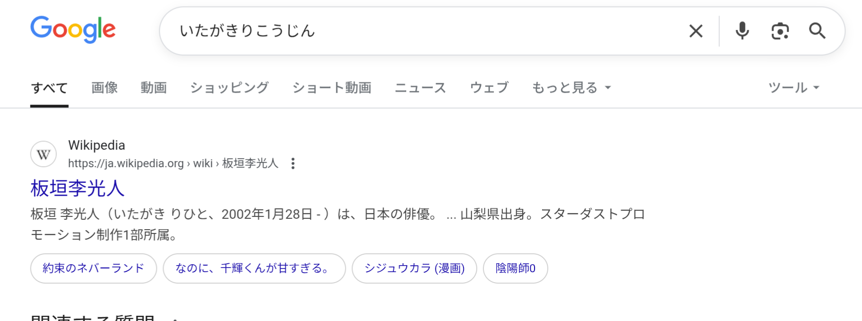Click the Wikipedia favicon next to result
The image size is (862, 321).
click(x=44, y=154)
